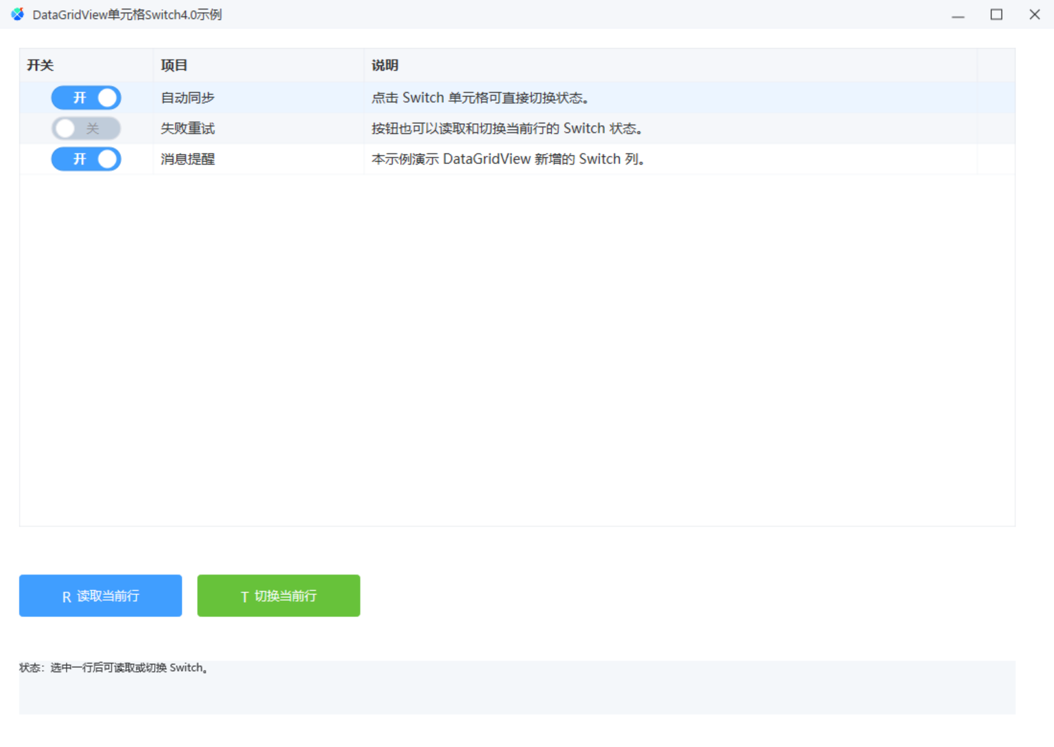
Task: Click the description starting with 按钮也可以读取
Action: click(x=671, y=128)
